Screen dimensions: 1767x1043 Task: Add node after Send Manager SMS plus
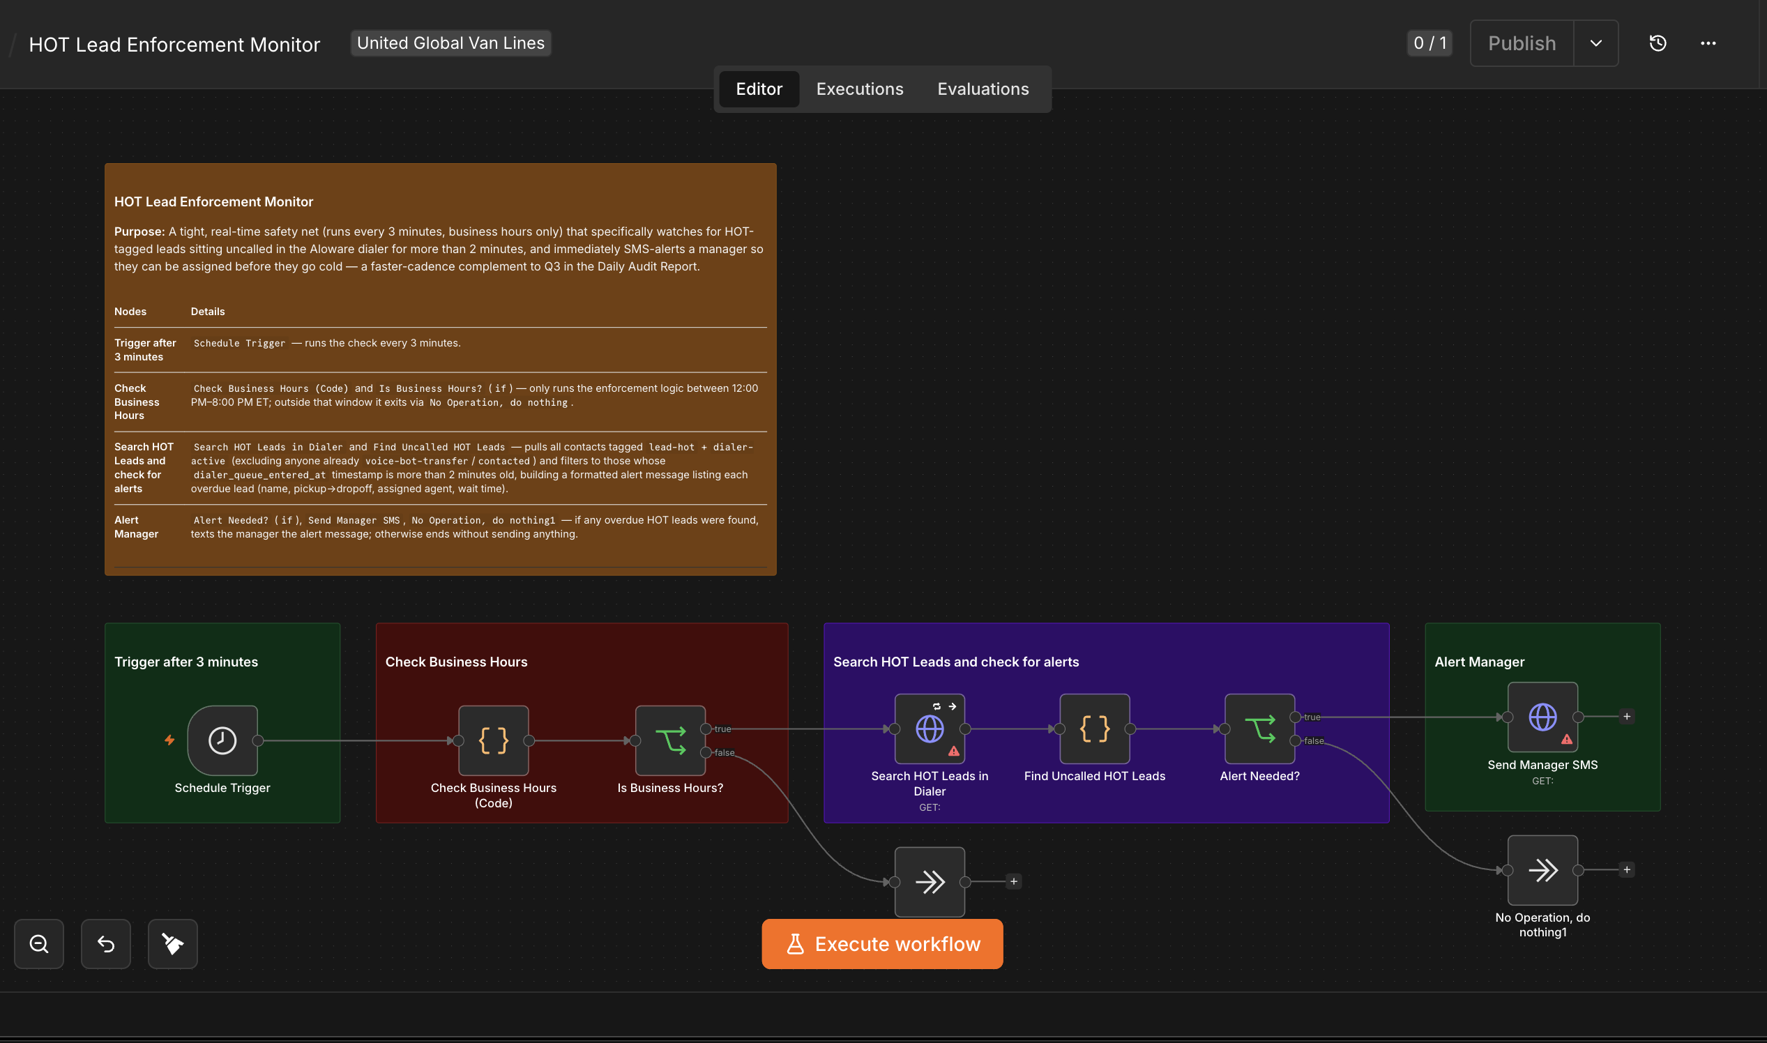1626,717
